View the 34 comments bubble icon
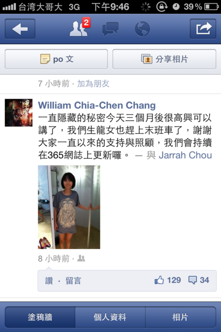 point(193,280)
